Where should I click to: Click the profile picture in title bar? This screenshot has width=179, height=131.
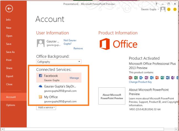point(163,9)
